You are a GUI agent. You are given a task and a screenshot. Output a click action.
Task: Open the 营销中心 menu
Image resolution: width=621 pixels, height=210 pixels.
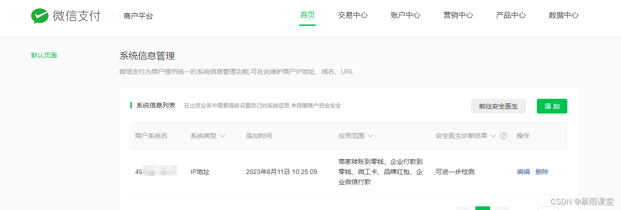(x=458, y=15)
